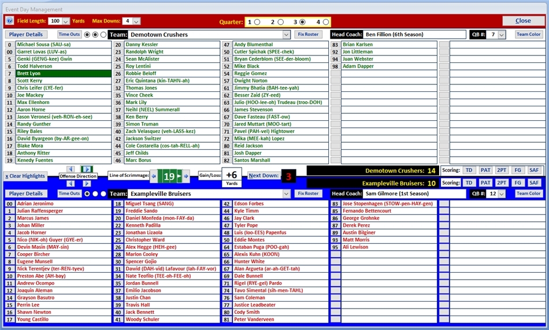
Task: Toggle third Crushers time-out radio
Action: click(x=103, y=35)
